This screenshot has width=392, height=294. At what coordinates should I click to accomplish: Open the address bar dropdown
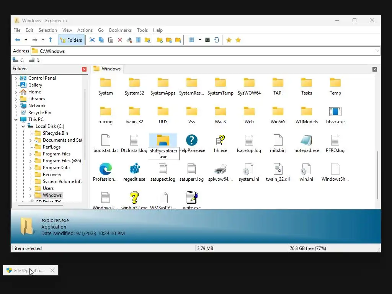tap(377, 51)
